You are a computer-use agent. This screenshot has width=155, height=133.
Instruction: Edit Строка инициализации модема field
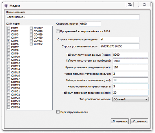point(120,40)
